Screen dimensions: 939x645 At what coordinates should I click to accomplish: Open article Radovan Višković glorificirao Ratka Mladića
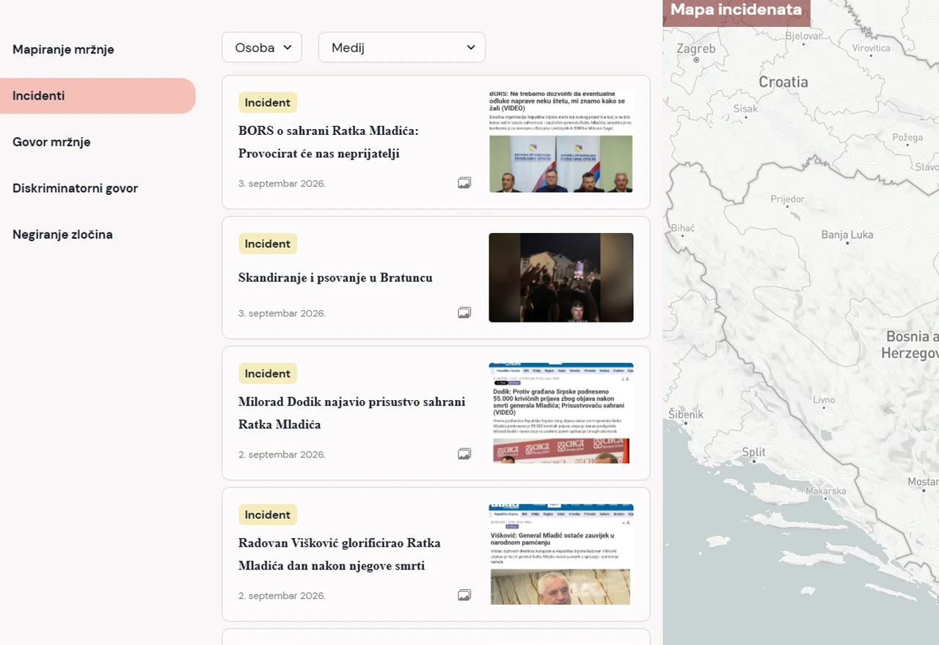[x=340, y=554]
